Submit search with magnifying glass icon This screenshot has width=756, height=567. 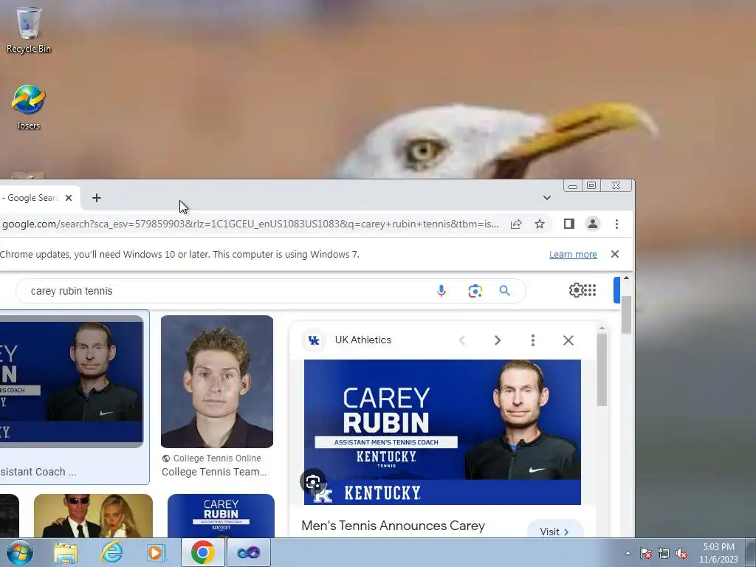504,291
